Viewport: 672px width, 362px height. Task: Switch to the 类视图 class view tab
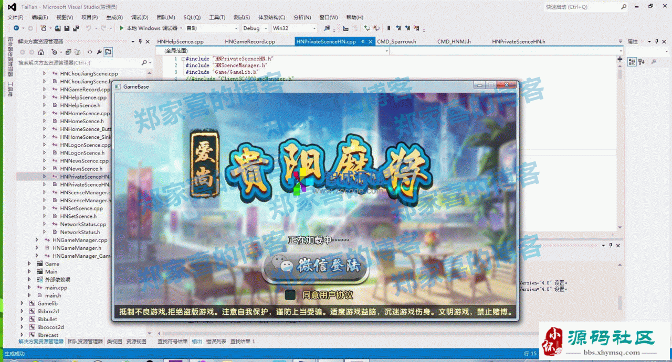(x=114, y=341)
